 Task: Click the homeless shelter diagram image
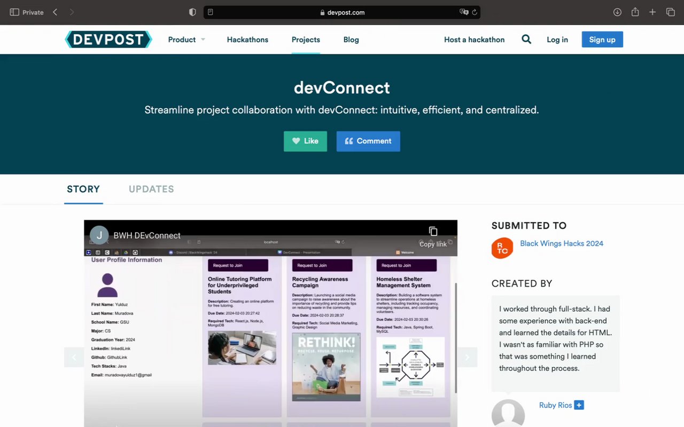[410, 367]
